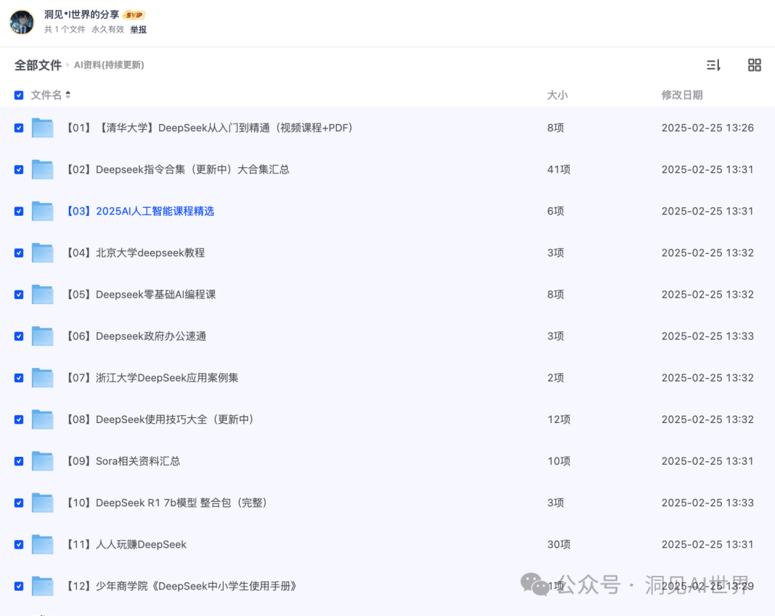Open 【08】DeepSeek使用技巧大全 folder name
The width and height of the screenshot is (775, 616).
coord(161,420)
